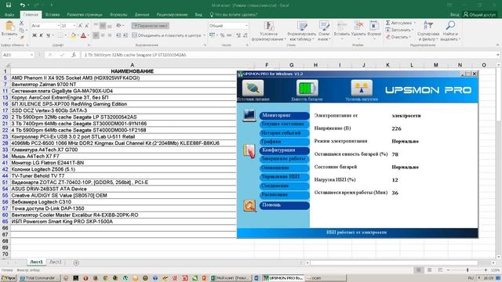Click the UPSMON help magnifier icon
The image size is (502, 282).
pos(249,205)
